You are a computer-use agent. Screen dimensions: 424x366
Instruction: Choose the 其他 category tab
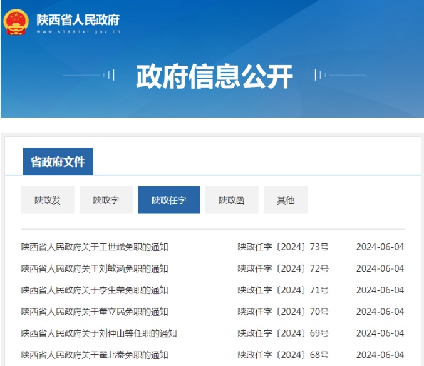(286, 200)
